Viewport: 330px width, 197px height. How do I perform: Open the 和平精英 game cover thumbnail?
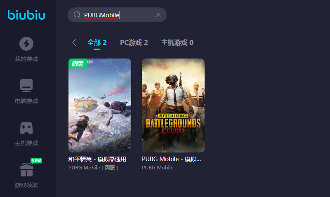(100, 106)
